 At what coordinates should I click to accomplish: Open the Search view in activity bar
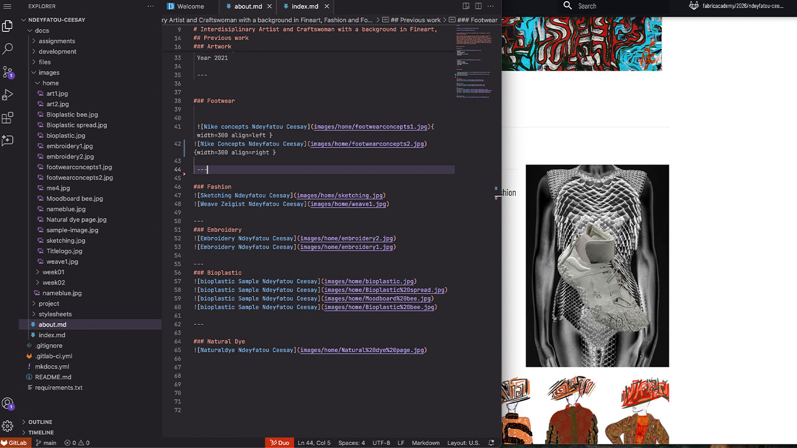pos(8,49)
